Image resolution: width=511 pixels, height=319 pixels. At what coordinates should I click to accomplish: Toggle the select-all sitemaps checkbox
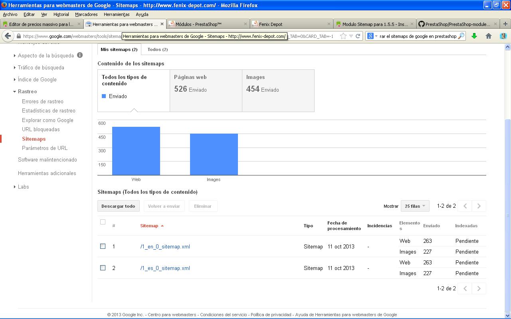(103, 222)
